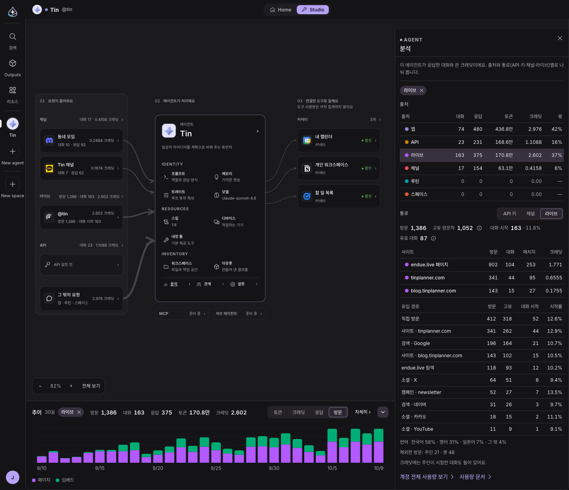Expand the API section header chevron
Screen dimensions: 569x490
pyautogui.click(x=122, y=245)
